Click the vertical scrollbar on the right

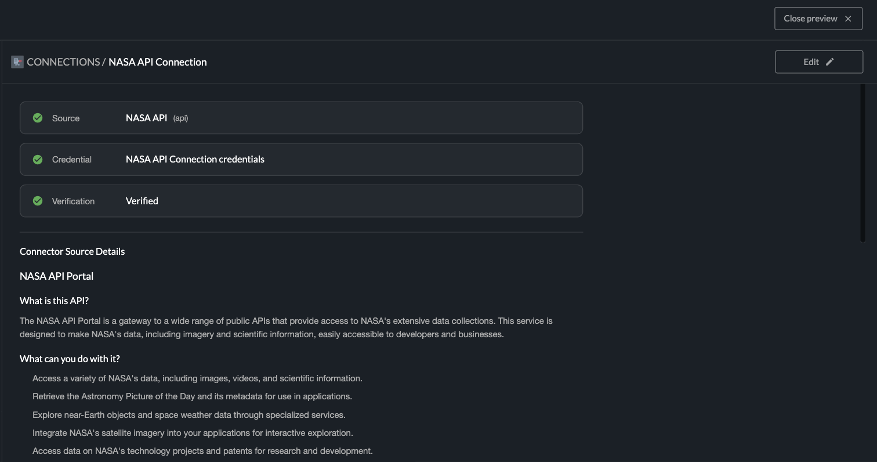(862, 163)
